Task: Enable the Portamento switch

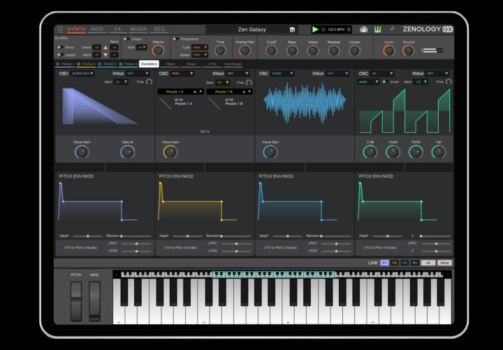Action: [176, 39]
